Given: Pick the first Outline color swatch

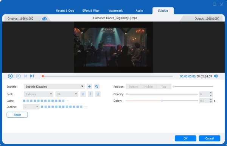Looking at the screenshot, I should point(42,107).
